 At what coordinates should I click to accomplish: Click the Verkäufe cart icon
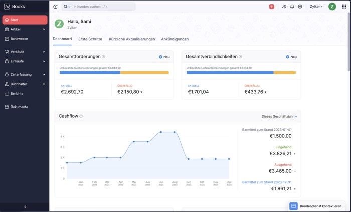point(7,52)
